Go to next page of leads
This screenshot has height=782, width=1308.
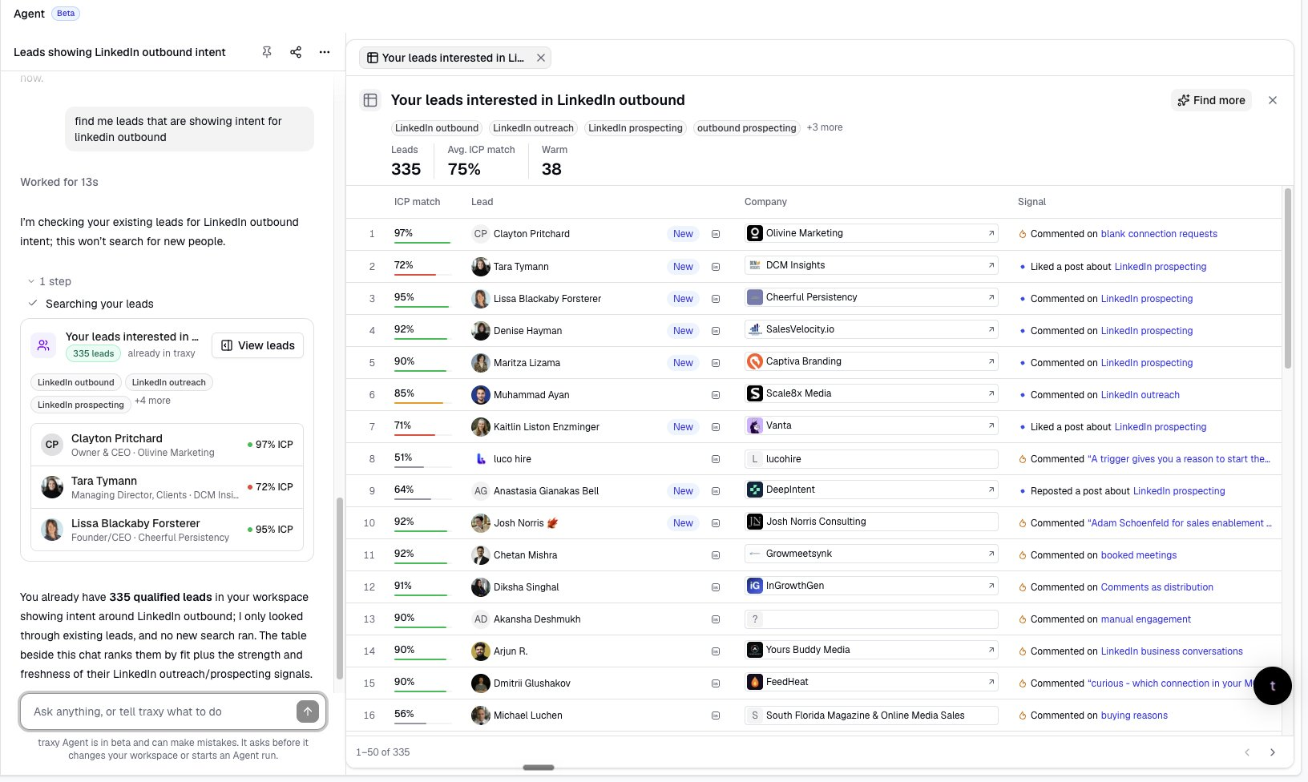click(1273, 752)
